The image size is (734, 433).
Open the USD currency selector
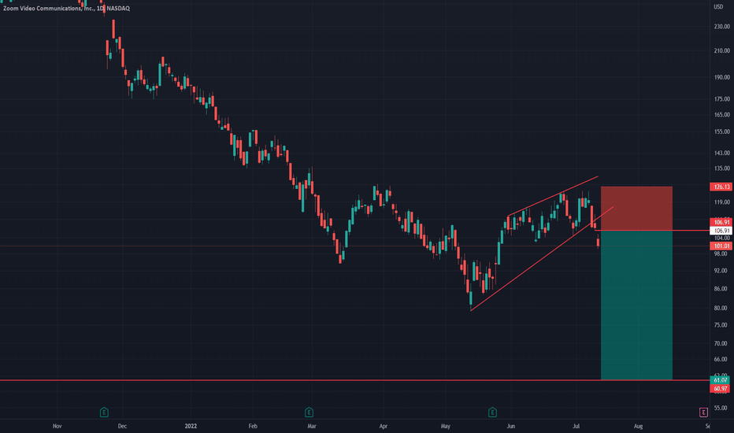718,6
